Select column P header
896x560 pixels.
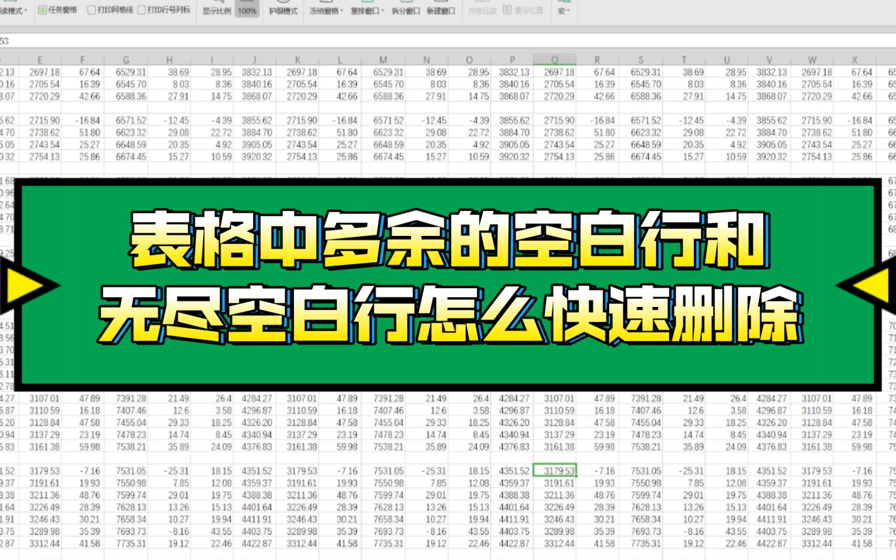tap(512, 60)
